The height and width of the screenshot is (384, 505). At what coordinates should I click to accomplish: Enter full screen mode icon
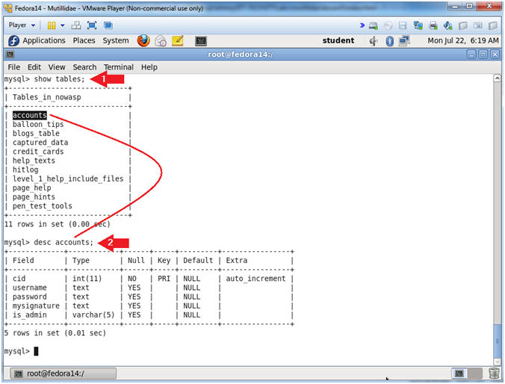92,25
